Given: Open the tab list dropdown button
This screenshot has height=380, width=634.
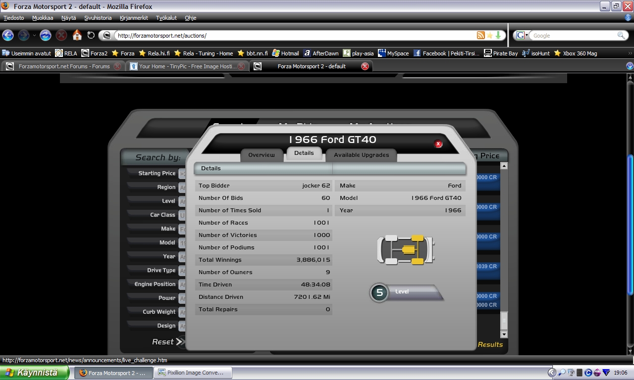Looking at the screenshot, I should coord(630,66).
